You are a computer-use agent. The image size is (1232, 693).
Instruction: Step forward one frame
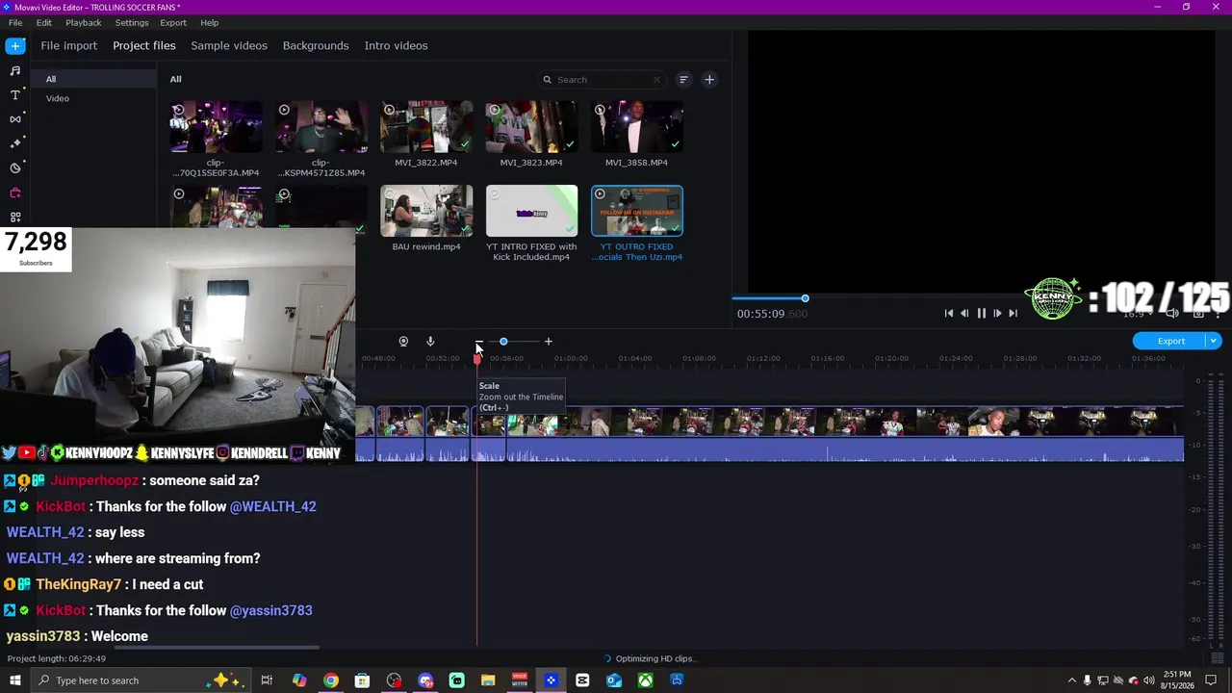pos(997,313)
